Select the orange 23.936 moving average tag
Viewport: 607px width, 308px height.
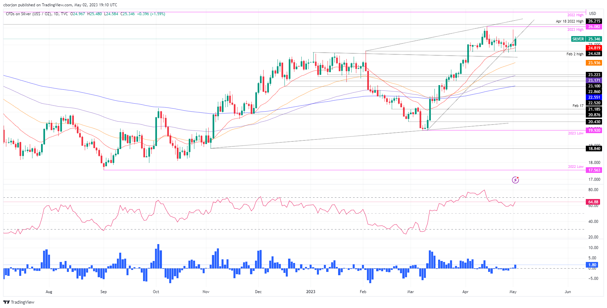click(x=594, y=63)
